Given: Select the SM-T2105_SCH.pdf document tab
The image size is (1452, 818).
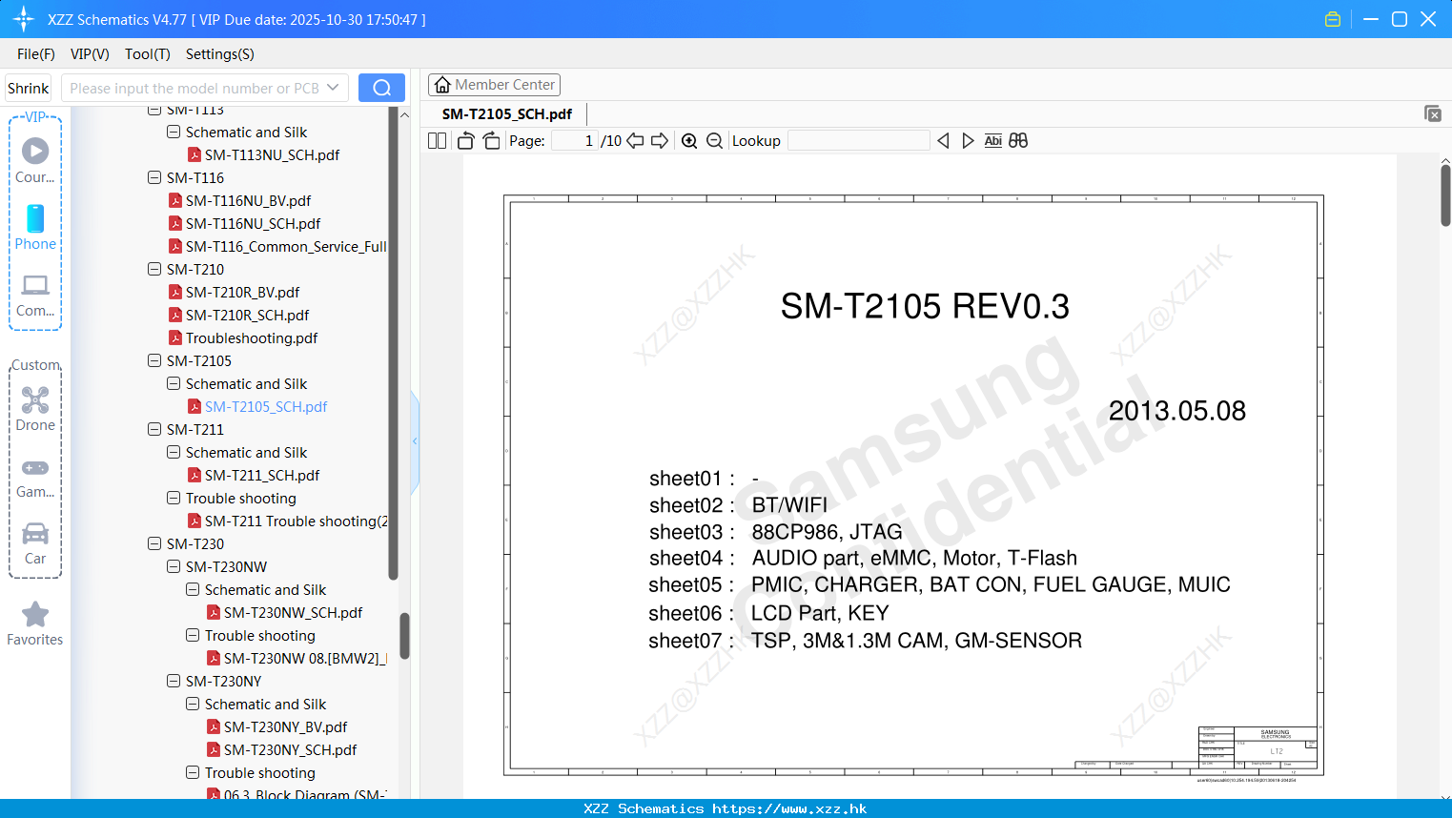Looking at the screenshot, I should click(506, 113).
